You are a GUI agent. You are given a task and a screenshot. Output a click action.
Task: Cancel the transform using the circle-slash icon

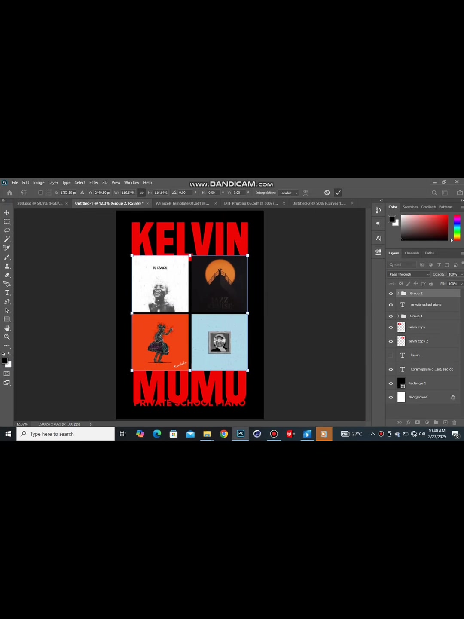[x=327, y=193]
